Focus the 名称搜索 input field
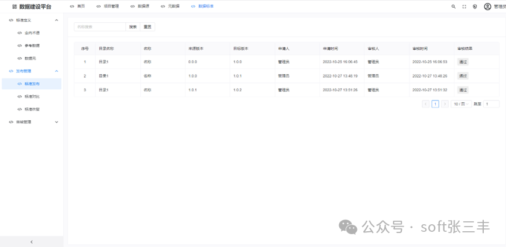The width and height of the screenshot is (506, 247). pos(99,27)
